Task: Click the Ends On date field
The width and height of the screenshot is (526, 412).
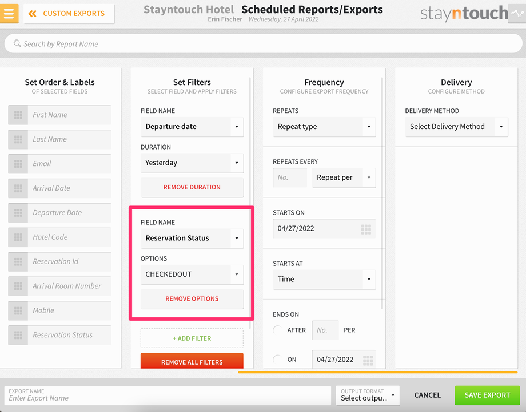Action: pyautogui.click(x=344, y=360)
